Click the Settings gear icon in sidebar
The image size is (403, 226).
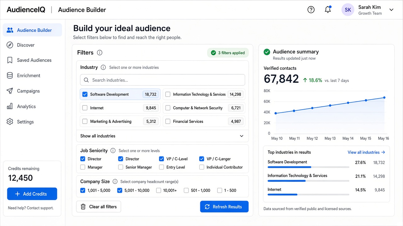(10, 122)
